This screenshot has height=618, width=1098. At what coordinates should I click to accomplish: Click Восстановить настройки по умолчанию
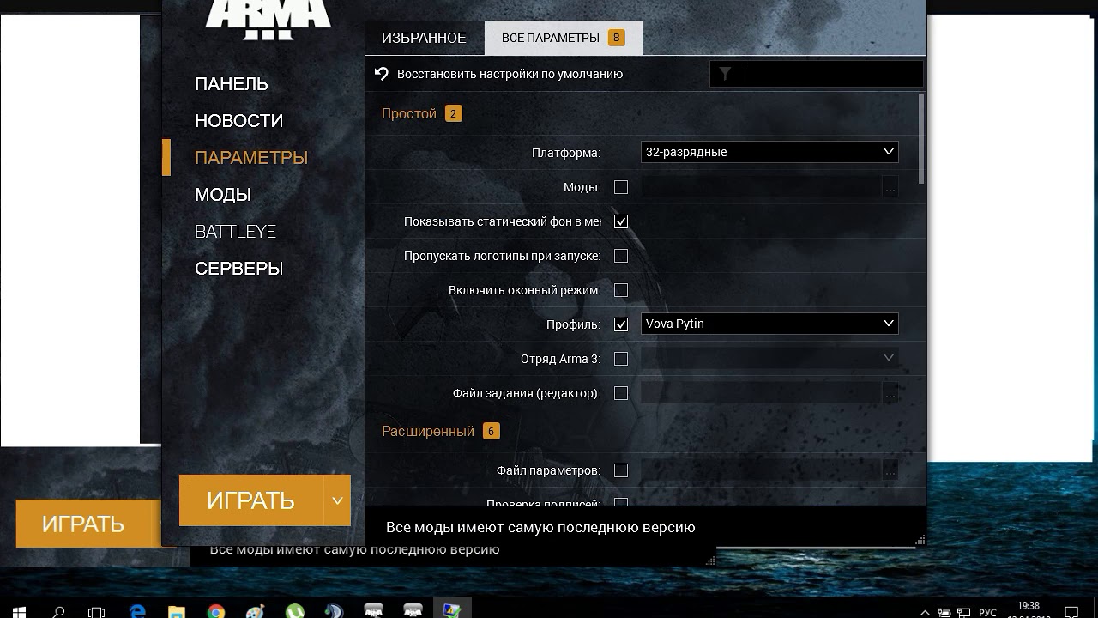pyautogui.click(x=510, y=74)
